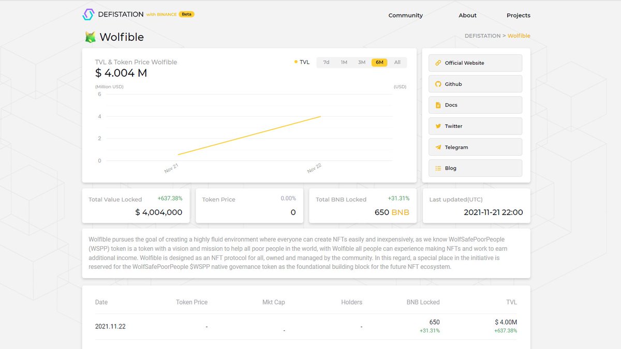Click the Beta badge in header

[x=187, y=14]
